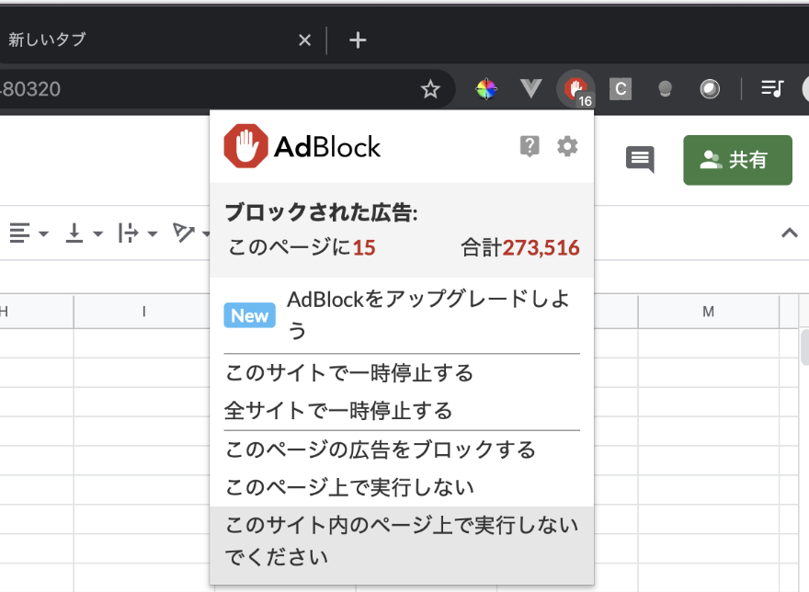
Task: Open a new browser tab with plus
Action: (x=358, y=40)
